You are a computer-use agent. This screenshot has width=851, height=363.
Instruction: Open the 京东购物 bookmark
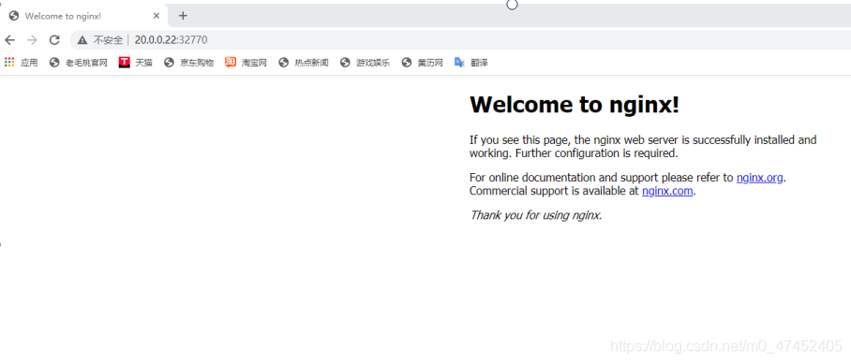pyautogui.click(x=189, y=63)
